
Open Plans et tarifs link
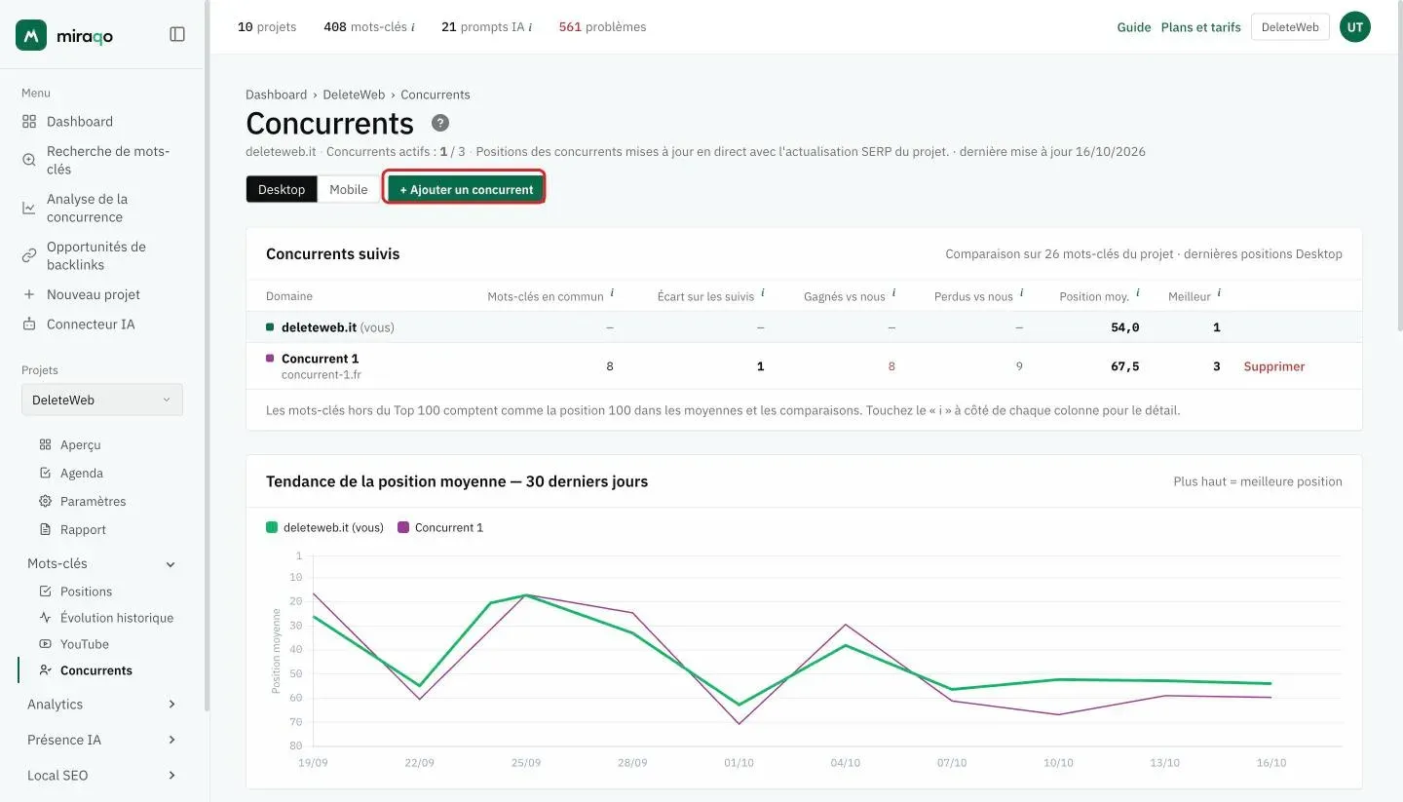(1200, 27)
